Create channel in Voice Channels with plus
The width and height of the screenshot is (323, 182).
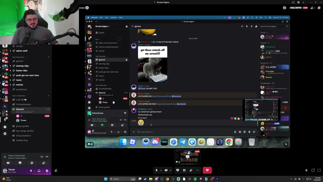coord(49,96)
